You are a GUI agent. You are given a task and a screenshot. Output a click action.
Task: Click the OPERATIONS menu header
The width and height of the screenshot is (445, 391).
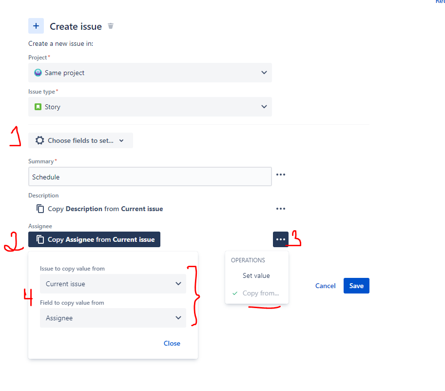(248, 260)
